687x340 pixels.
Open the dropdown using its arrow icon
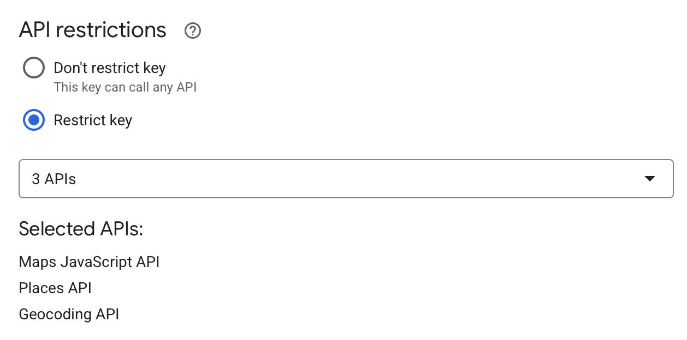[649, 179]
